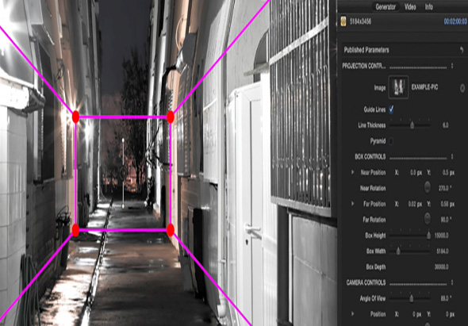Open the PROJECTION CONTROLS section stepper menu

452,66
